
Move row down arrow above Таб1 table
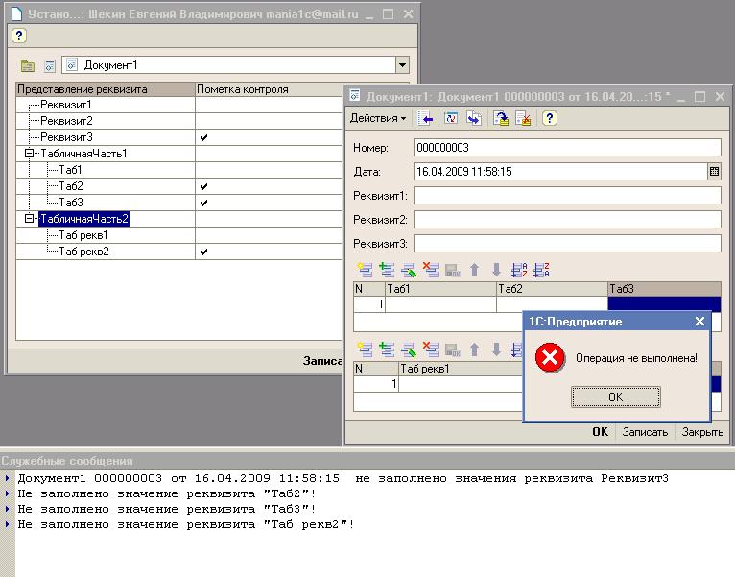[496, 270]
